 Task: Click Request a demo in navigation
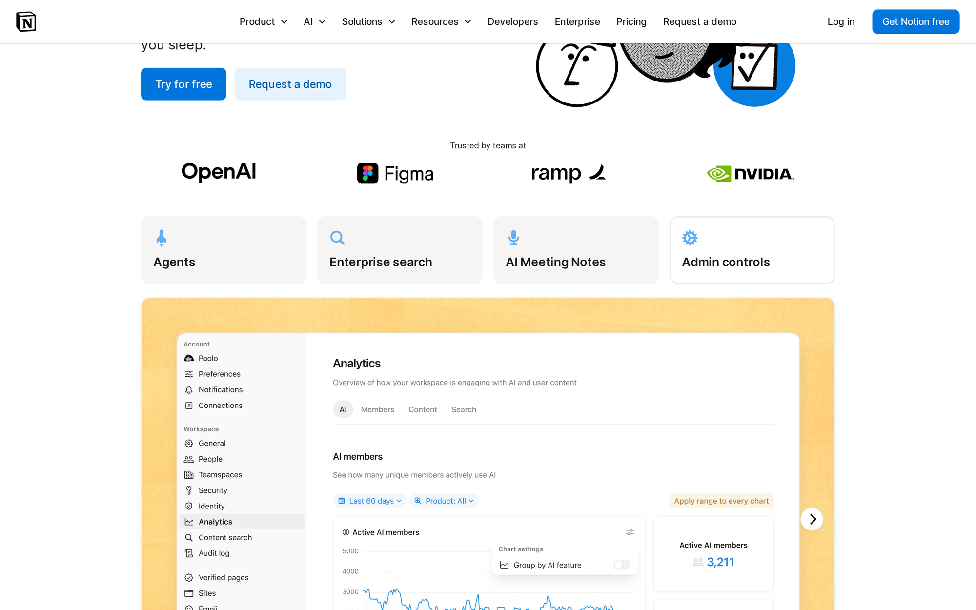tap(699, 21)
